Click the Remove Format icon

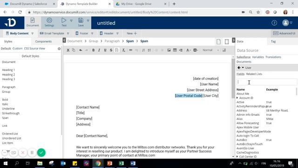coord(123,50)
